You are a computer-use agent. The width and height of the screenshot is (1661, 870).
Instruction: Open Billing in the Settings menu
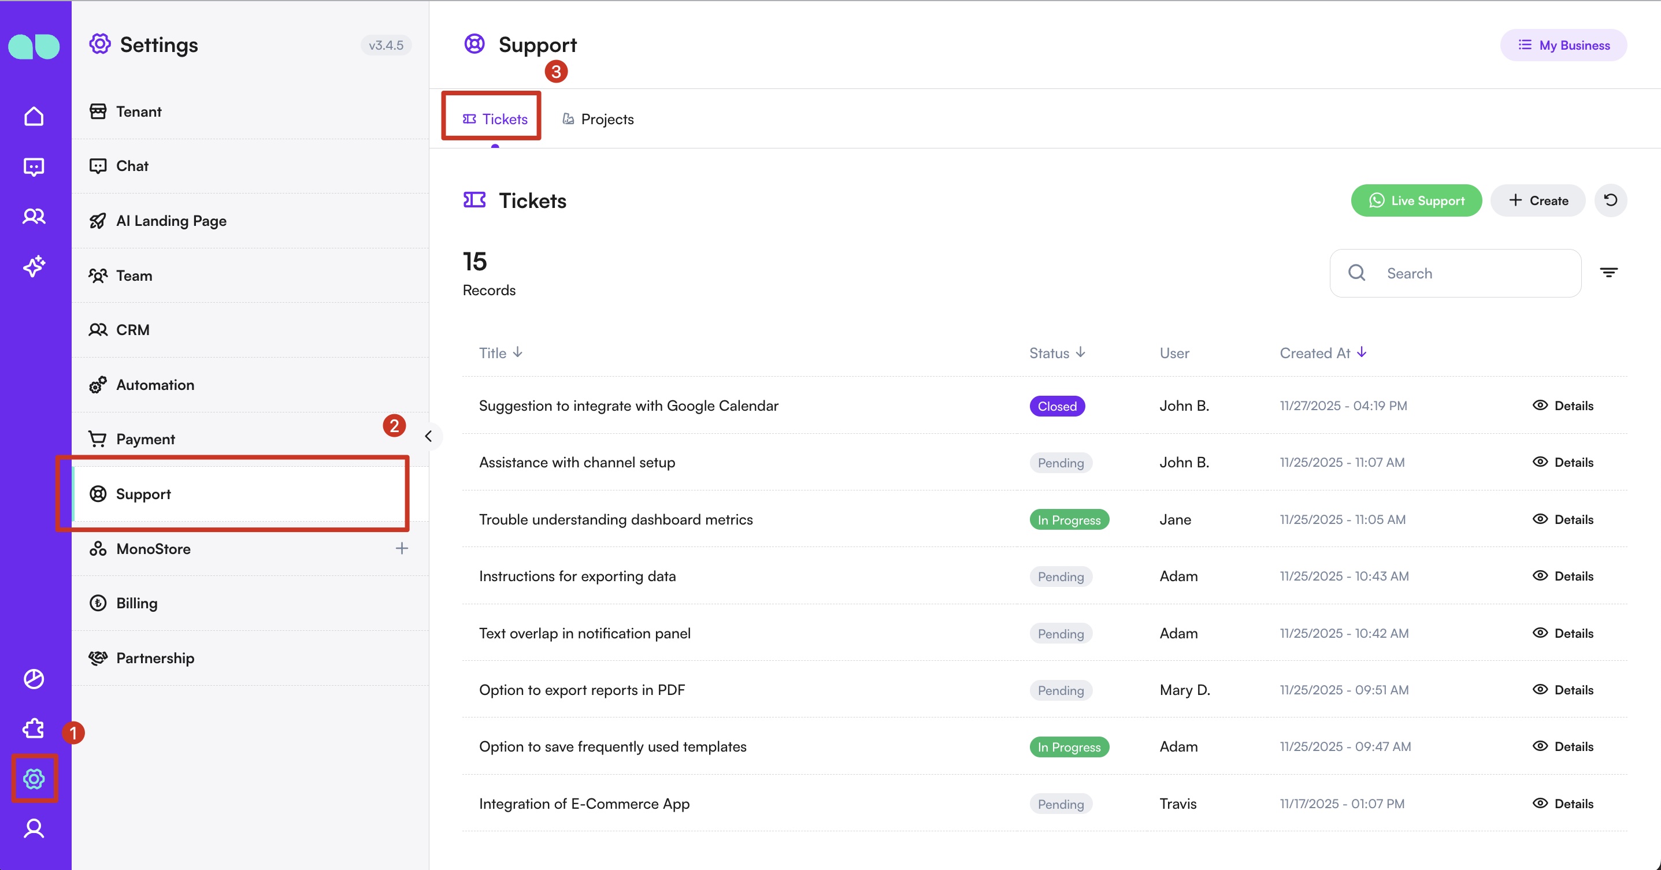tap(137, 603)
